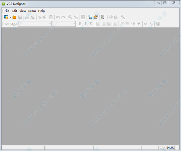Click the question-mark balloon icon
The height and width of the screenshot is (151, 181).
(103, 17)
